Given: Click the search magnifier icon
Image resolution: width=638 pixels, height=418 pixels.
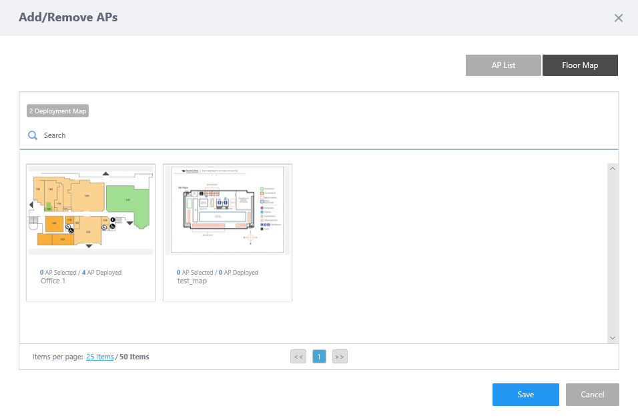Looking at the screenshot, I should (32, 135).
